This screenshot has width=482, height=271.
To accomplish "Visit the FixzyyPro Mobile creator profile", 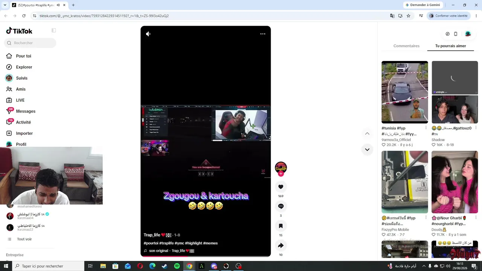I will coord(395,230).
